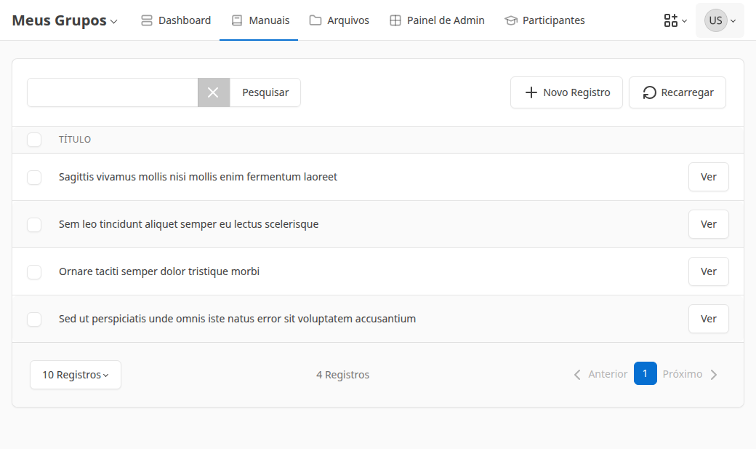The height and width of the screenshot is (449, 756).
Task: Focus the search input field
Action: [113, 92]
